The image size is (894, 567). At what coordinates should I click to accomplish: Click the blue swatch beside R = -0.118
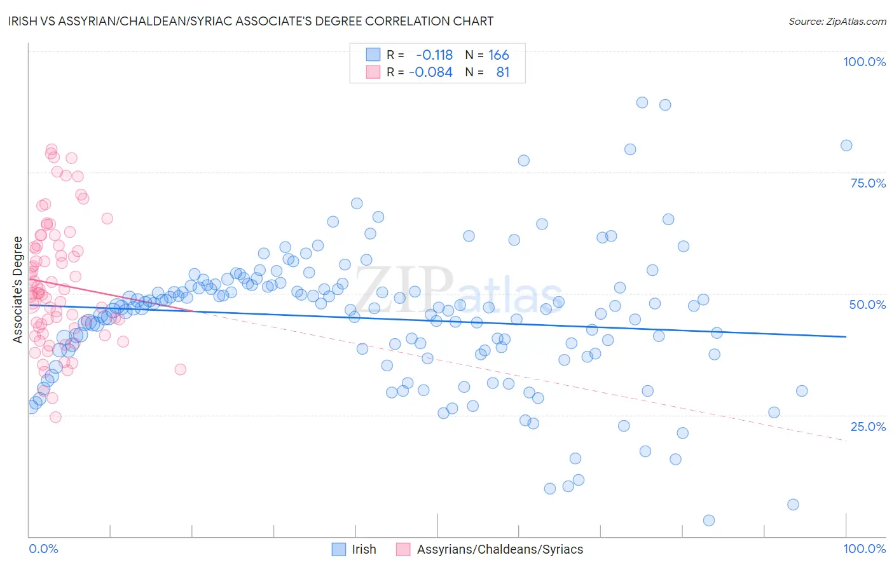[373, 55]
